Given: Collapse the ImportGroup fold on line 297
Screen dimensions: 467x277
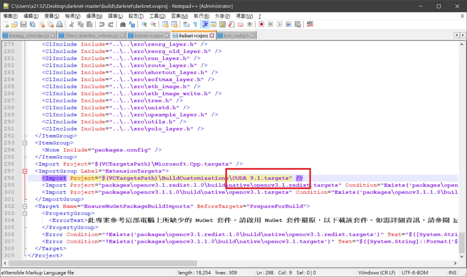Looking at the screenshot, I should 25,171.
